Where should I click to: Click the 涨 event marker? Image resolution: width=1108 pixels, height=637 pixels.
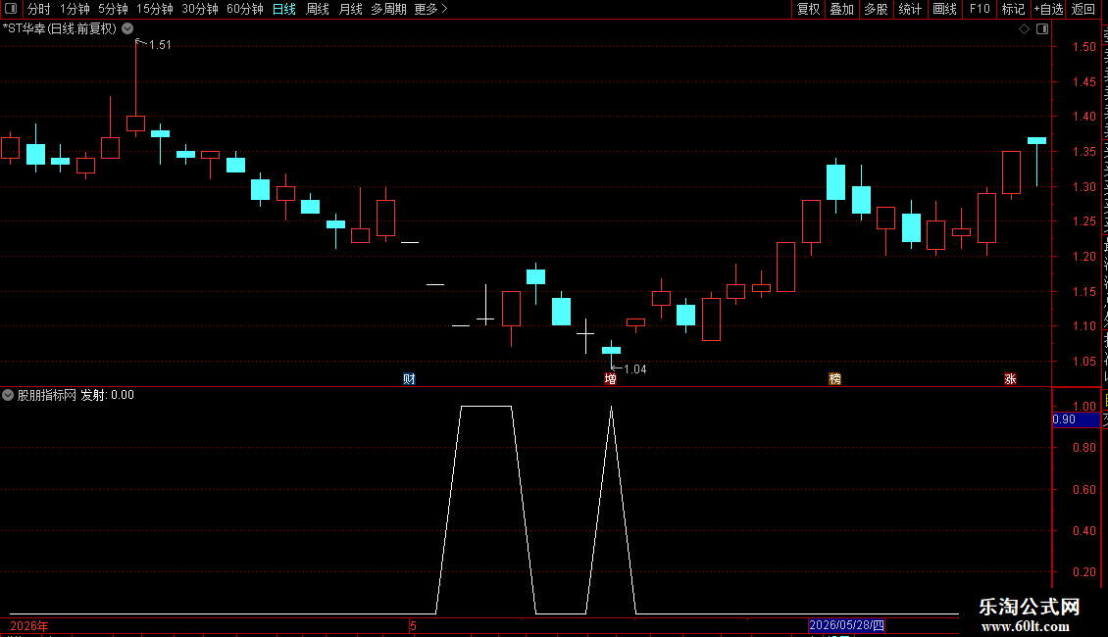pyautogui.click(x=1011, y=379)
